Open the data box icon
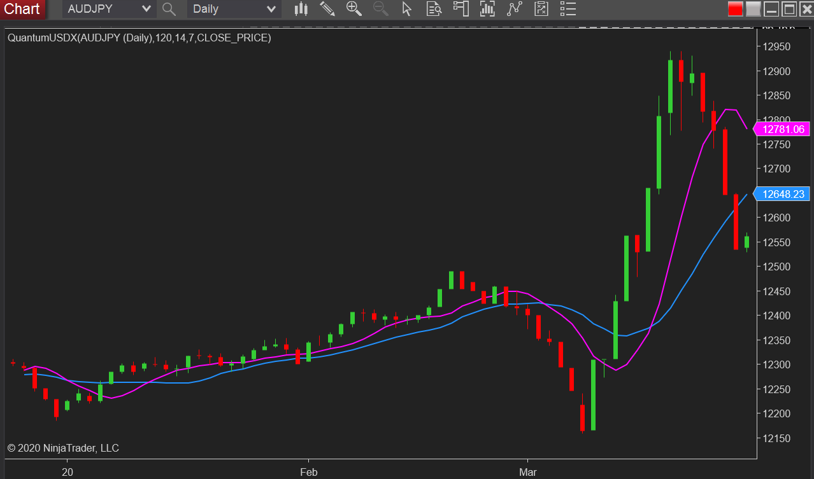814x479 pixels. click(x=434, y=9)
